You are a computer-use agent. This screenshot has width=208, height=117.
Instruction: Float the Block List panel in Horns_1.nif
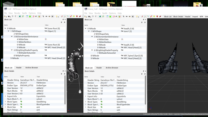(x=143, y=19)
